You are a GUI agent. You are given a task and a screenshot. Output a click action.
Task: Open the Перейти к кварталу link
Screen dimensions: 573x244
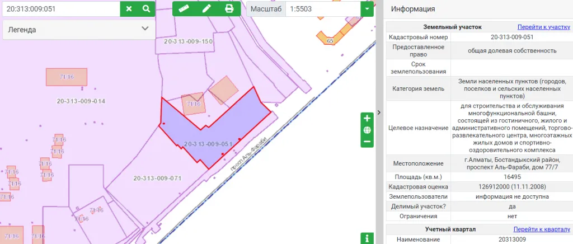point(541,229)
